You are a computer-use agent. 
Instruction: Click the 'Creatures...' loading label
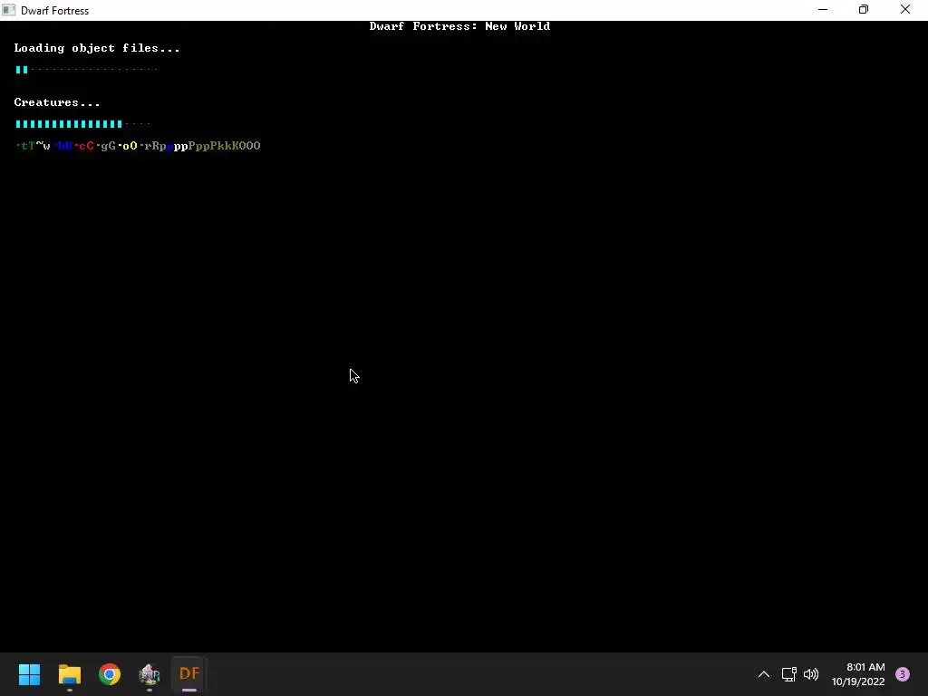tap(57, 102)
